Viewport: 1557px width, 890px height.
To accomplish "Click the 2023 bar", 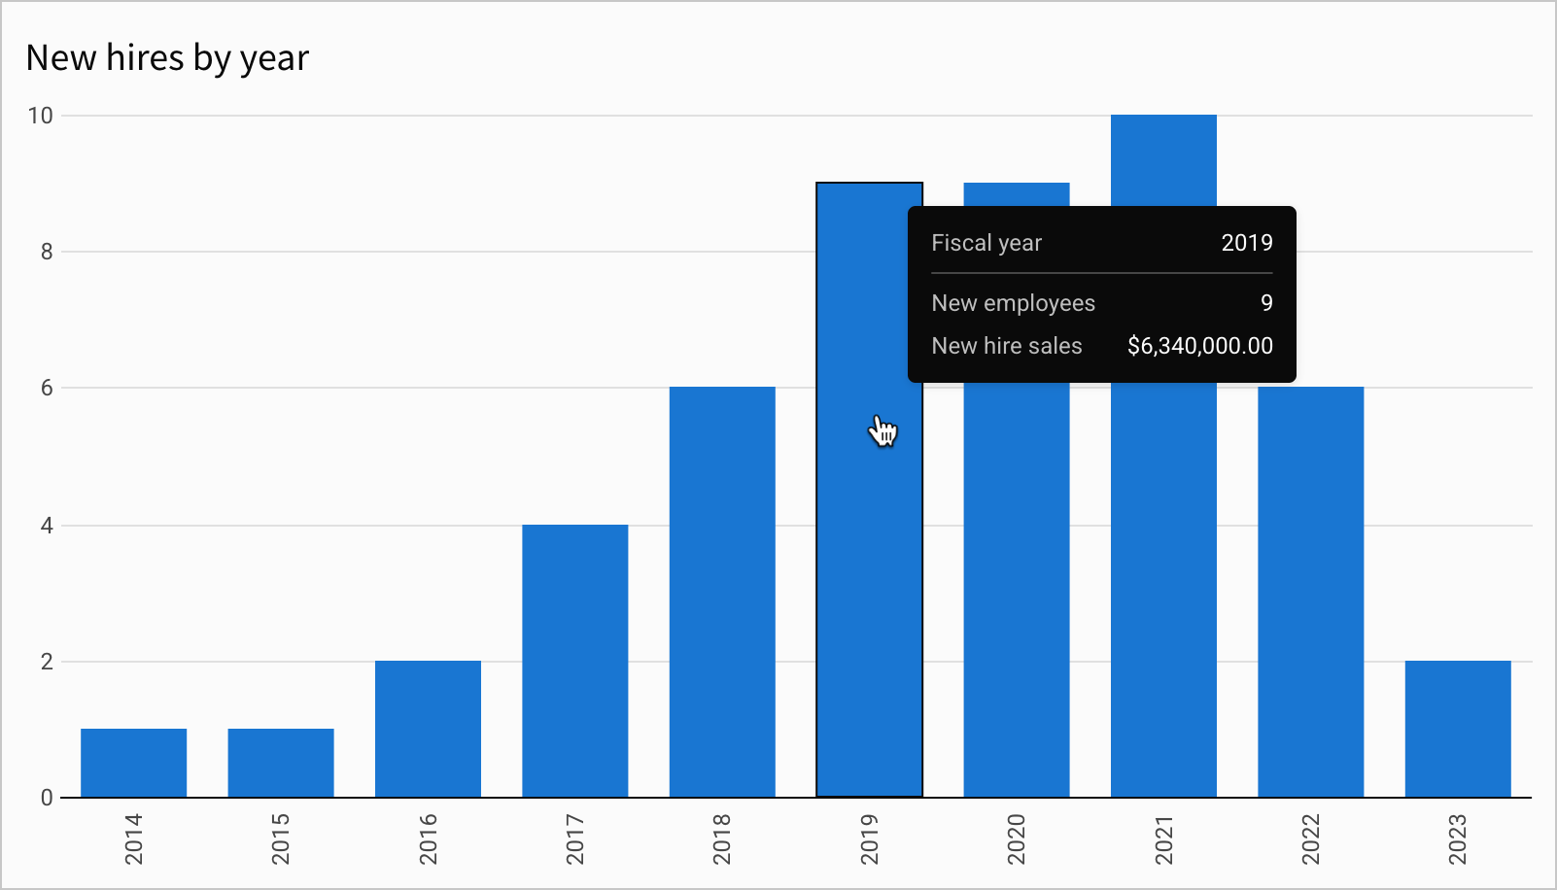I will pos(1456,729).
